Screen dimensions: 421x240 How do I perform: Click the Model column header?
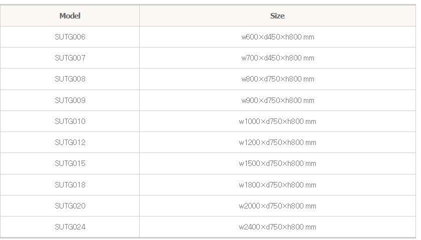[x=70, y=15]
